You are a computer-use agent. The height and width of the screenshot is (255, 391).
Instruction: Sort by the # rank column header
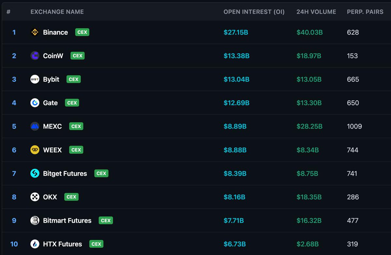(8, 12)
